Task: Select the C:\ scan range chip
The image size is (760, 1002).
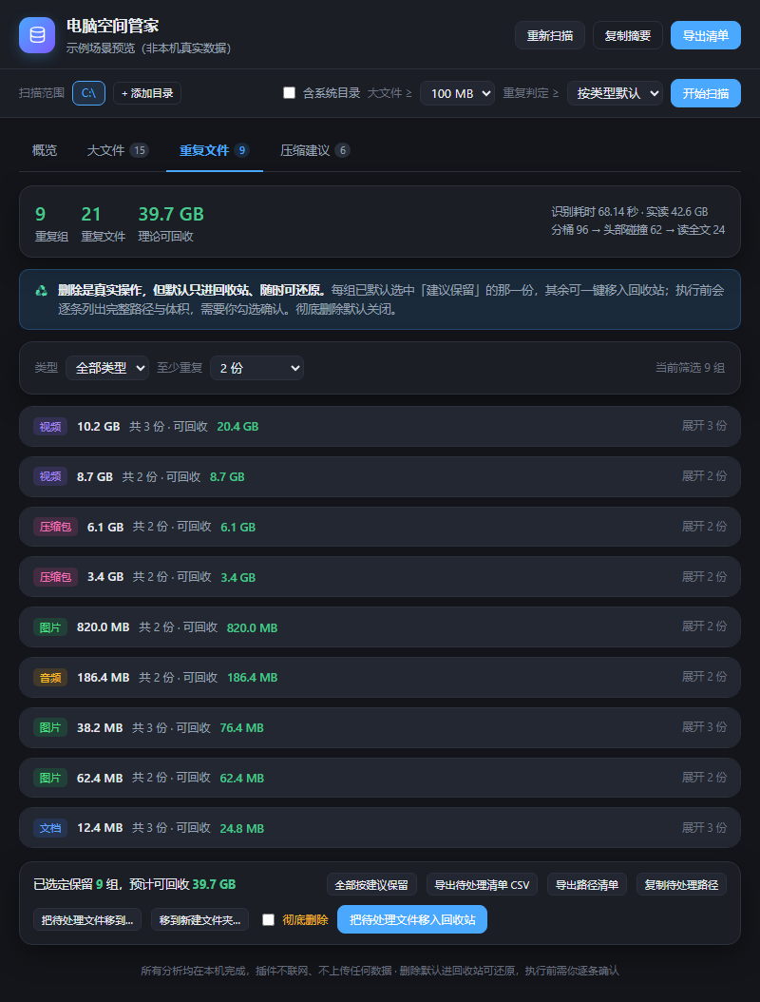Action: (88, 93)
